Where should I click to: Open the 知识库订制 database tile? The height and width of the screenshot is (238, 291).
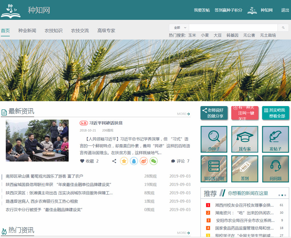(x=214, y=169)
